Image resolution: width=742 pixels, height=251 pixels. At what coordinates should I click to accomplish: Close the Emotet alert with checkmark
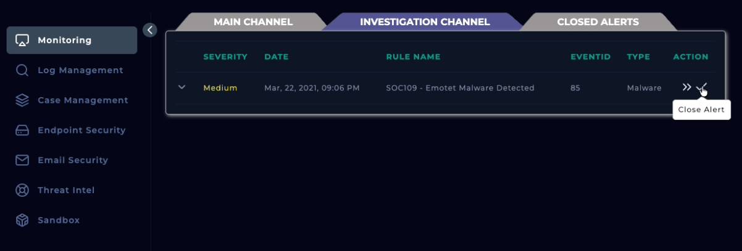pos(701,87)
